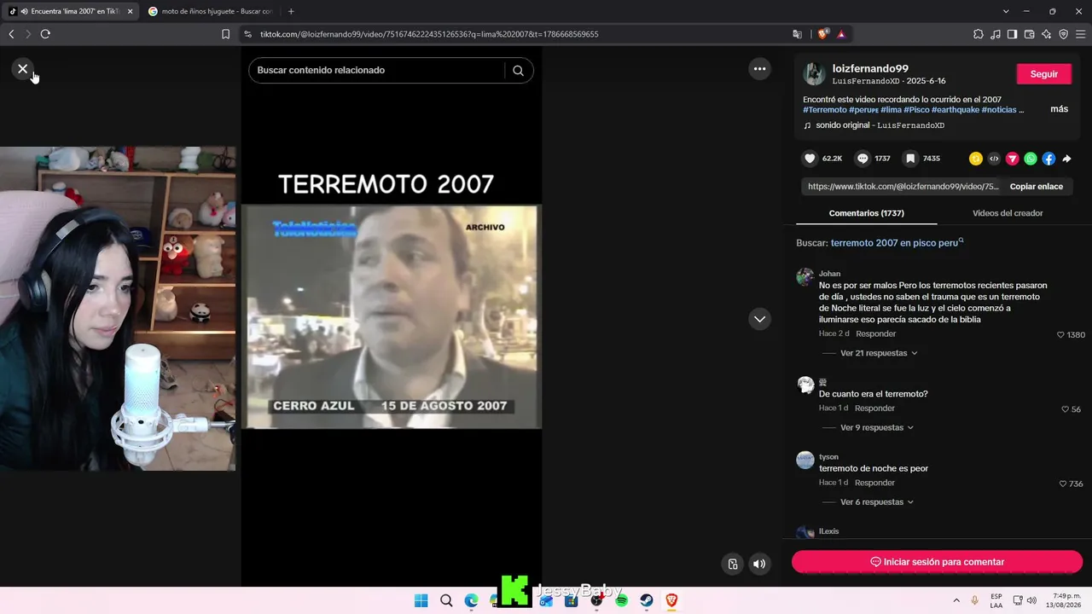
Task: Get the embed code icon
Action: pos(994,159)
